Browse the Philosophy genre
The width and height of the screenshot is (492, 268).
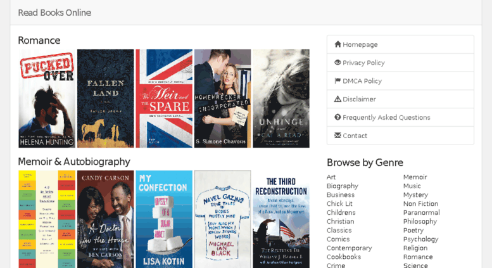(420, 222)
